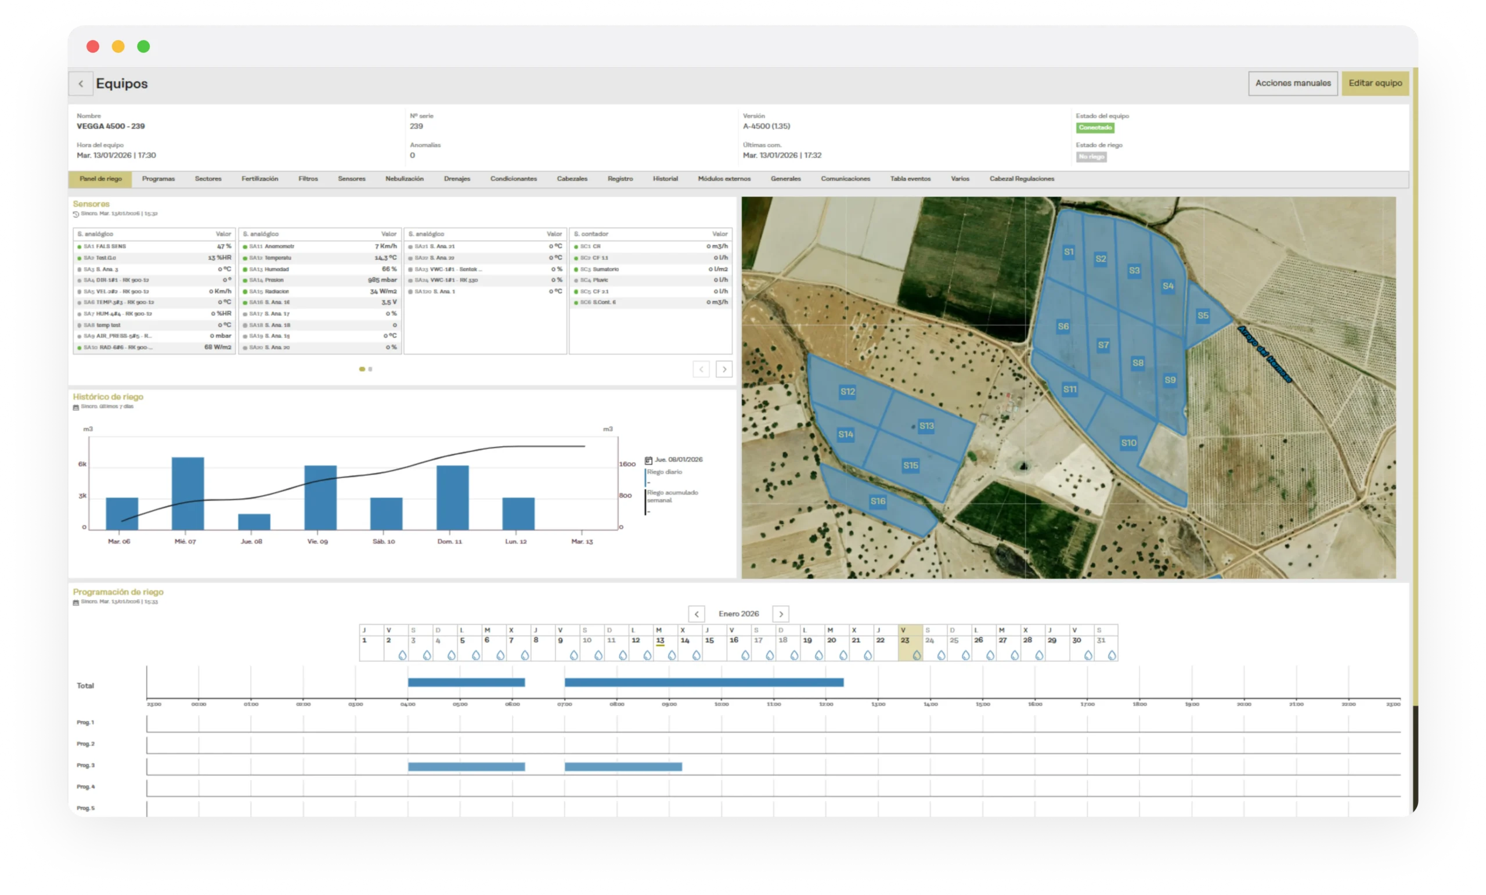Click water drop icon on day 2
Viewport: 1486px width, 895px height.
click(x=402, y=655)
